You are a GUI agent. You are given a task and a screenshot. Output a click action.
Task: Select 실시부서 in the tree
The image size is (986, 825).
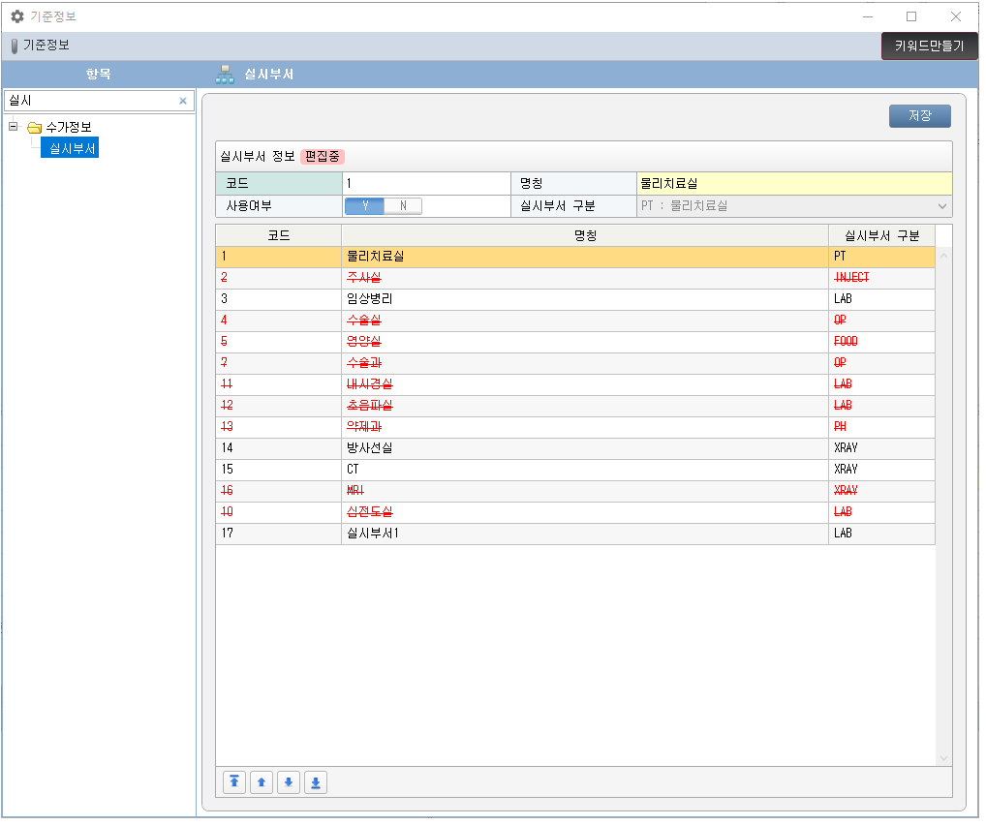(74, 148)
